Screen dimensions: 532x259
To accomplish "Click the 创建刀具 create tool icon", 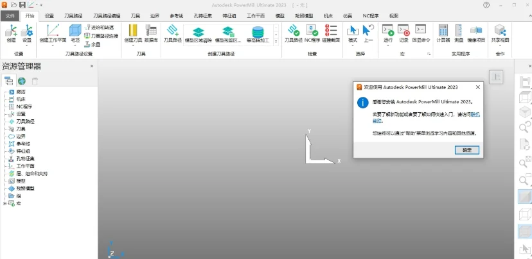I will tap(133, 31).
